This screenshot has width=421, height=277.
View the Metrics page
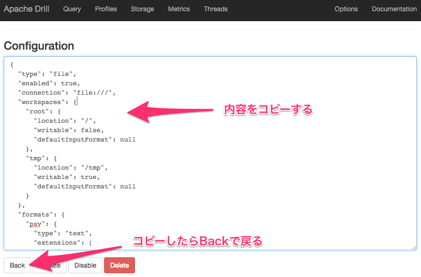[179, 9]
